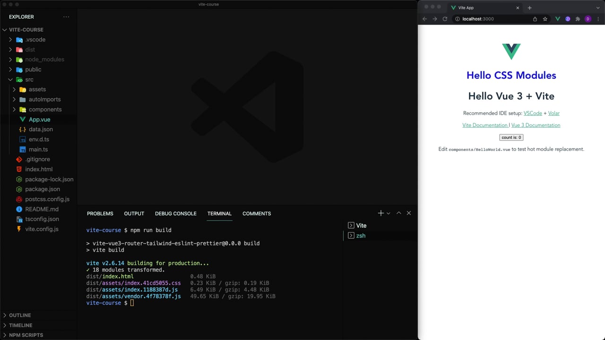The height and width of the screenshot is (340, 605).
Task: Maximize terminal panel with up chevron
Action: (x=398, y=213)
